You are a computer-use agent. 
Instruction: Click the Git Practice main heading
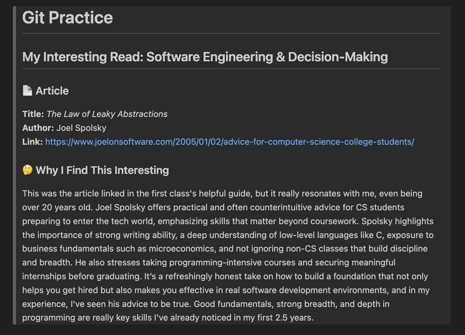tap(68, 18)
